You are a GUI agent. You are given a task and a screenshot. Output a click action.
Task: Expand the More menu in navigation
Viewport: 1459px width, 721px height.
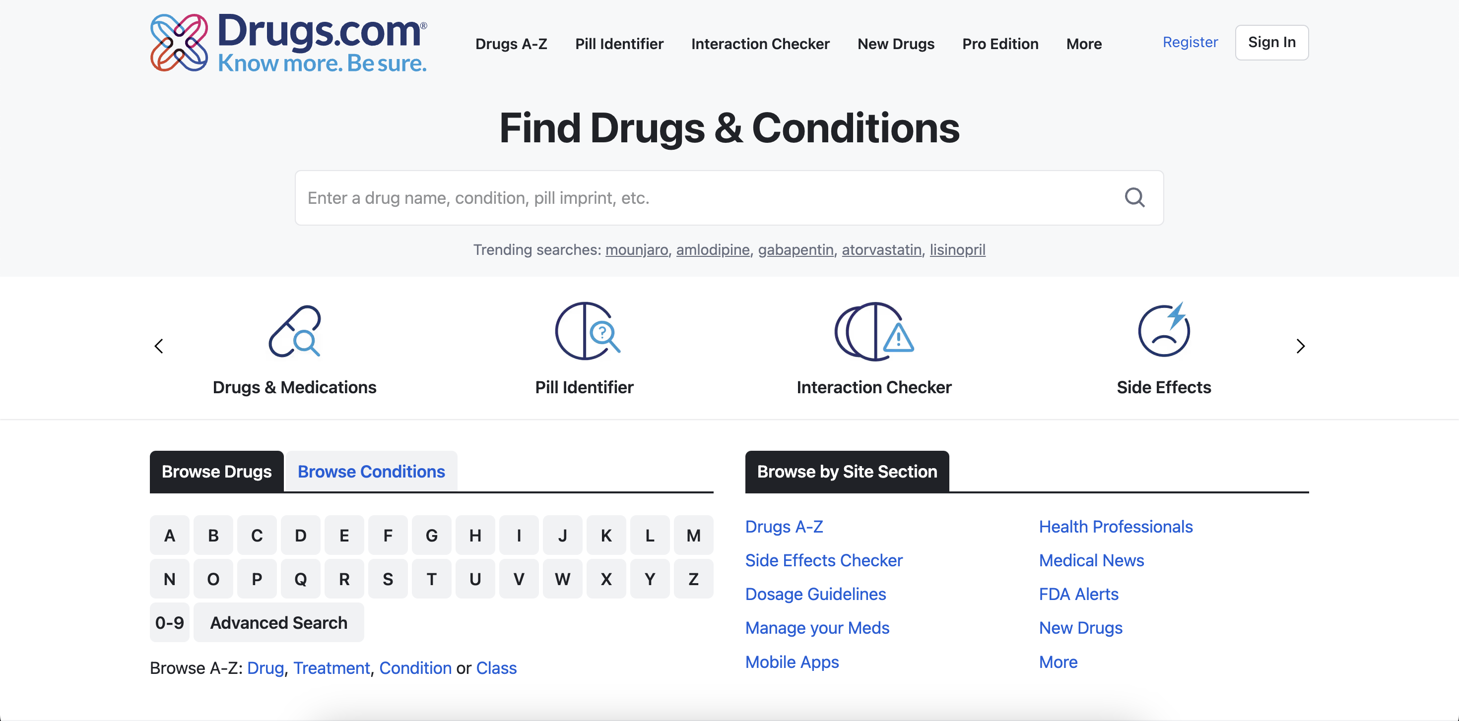[x=1083, y=44]
